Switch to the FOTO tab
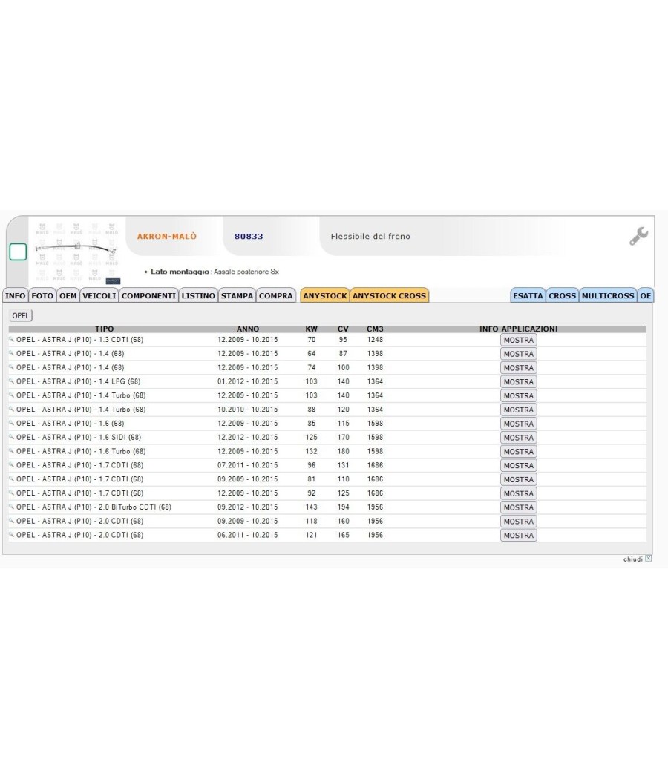Screen dimensions: 668x779 [x=42, y=295]
